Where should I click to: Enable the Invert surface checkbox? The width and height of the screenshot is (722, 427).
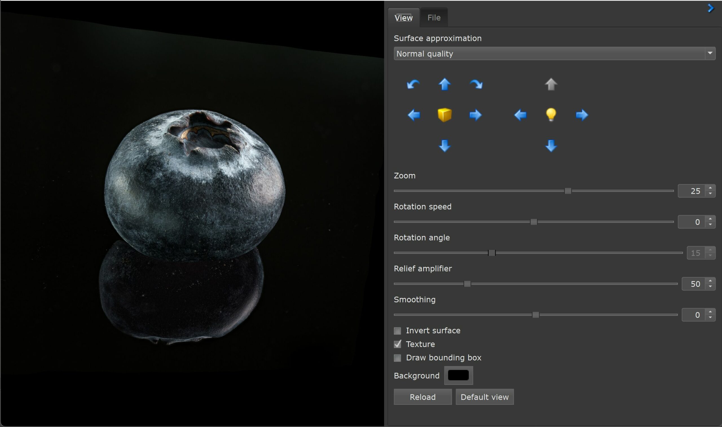coord(398,331)
